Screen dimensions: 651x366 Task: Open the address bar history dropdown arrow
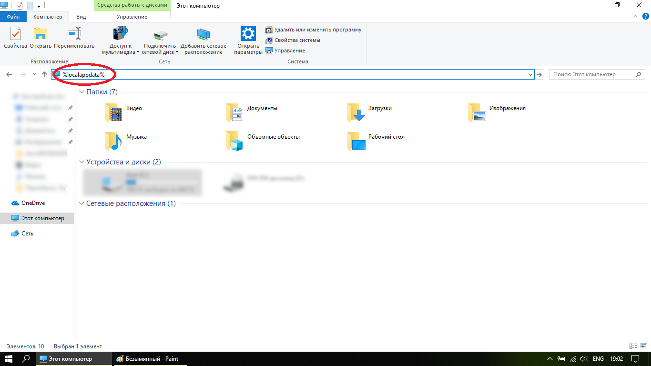click(x=530, y=75)
